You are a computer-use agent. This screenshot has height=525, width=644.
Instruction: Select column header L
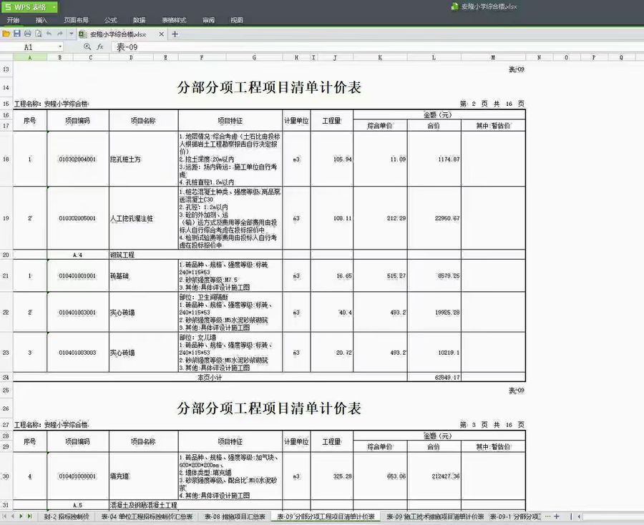point(434,57)
